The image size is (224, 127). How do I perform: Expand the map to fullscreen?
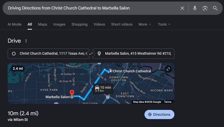pyautogui.click(x=168, y=69)
